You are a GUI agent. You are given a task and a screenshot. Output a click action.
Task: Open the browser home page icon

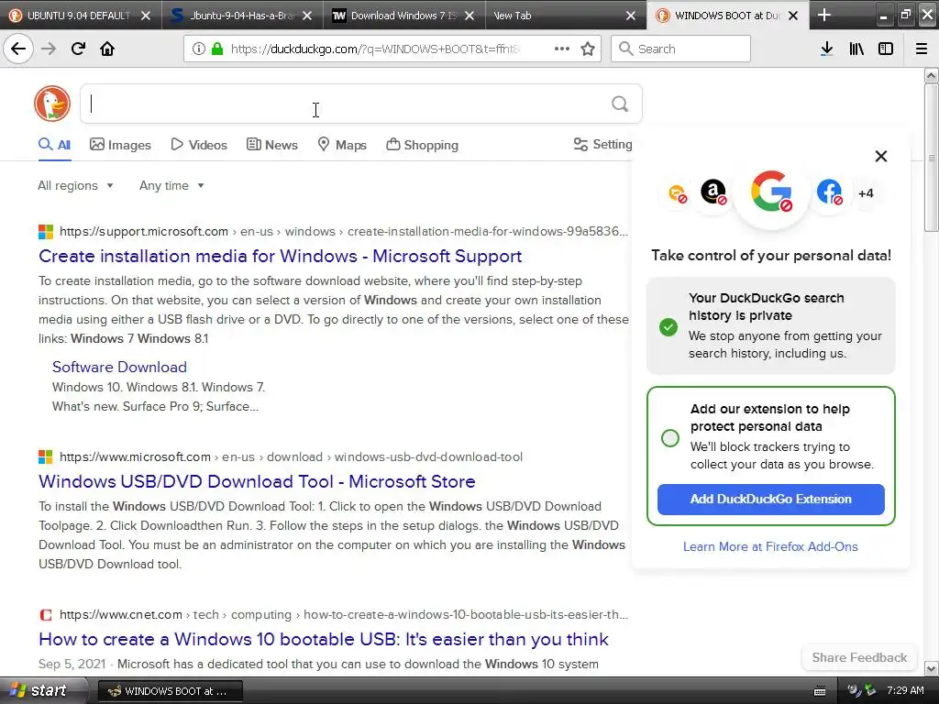click(x=107, y=49)
